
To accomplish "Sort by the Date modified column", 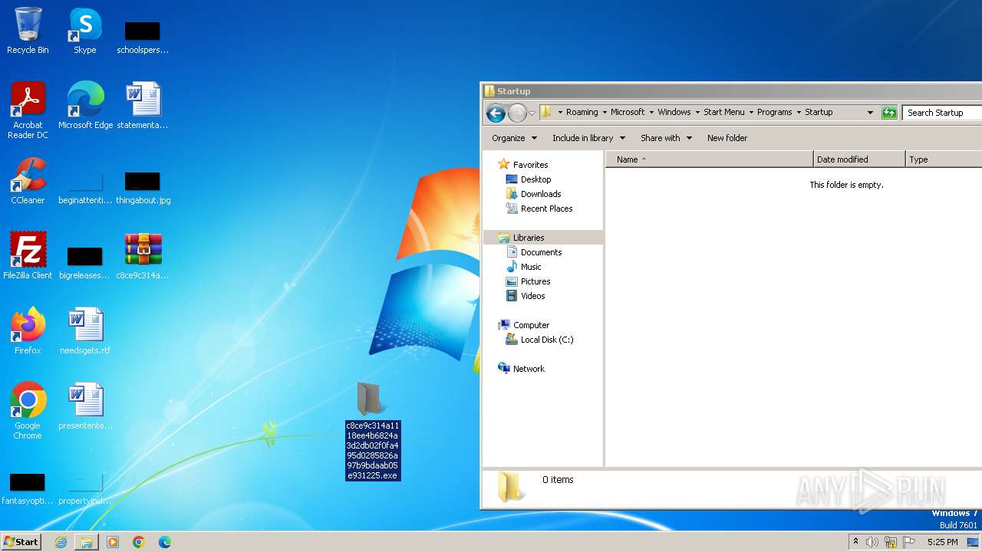I will (x=859, y=159).
